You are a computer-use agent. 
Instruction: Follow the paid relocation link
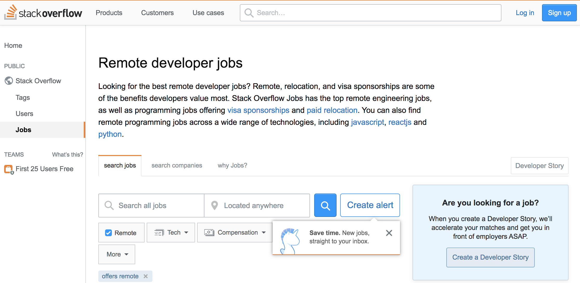332,110
